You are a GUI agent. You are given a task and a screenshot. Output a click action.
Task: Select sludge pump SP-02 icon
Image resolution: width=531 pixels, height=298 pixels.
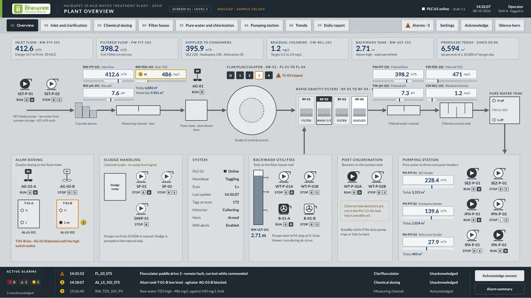(166, 177)
